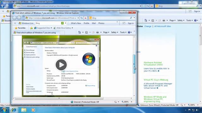This screenshot has height=113, width=202.
Task: Click Refresh button in background window address bar
Action: click(148, 6)
